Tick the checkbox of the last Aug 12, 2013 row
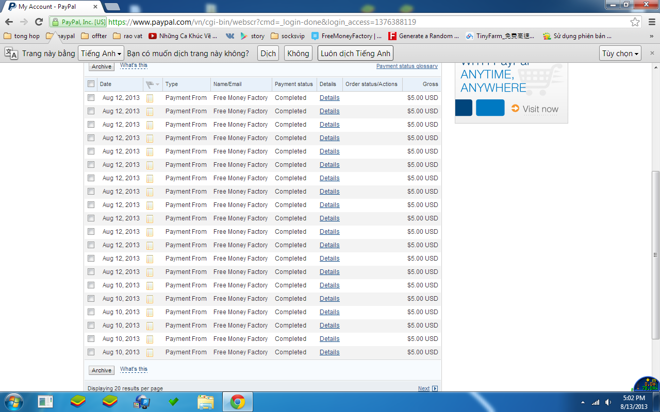The width and height of the screenshot is (660, 412). [91, 272]
